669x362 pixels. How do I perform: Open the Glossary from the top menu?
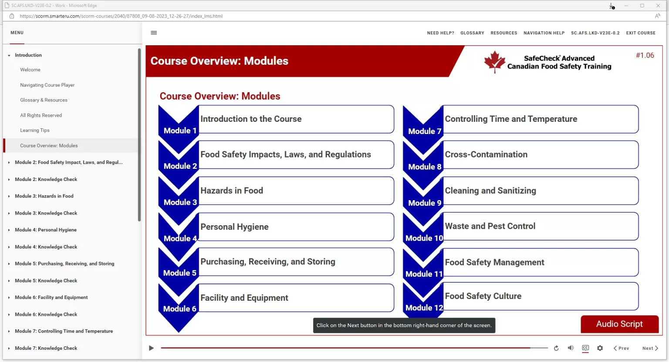point(472,33)
